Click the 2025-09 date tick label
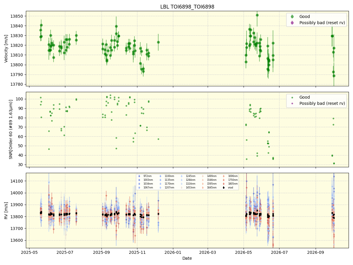 pyautogui.click(x=101, y=252)
